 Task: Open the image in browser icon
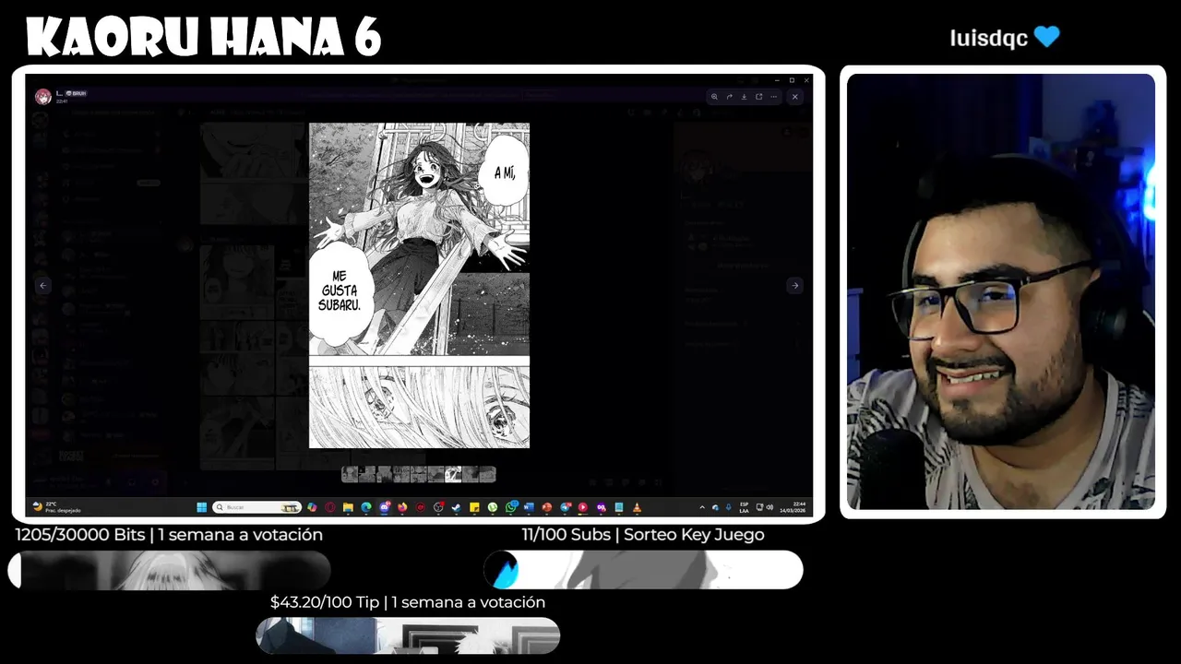coord(759,97)
